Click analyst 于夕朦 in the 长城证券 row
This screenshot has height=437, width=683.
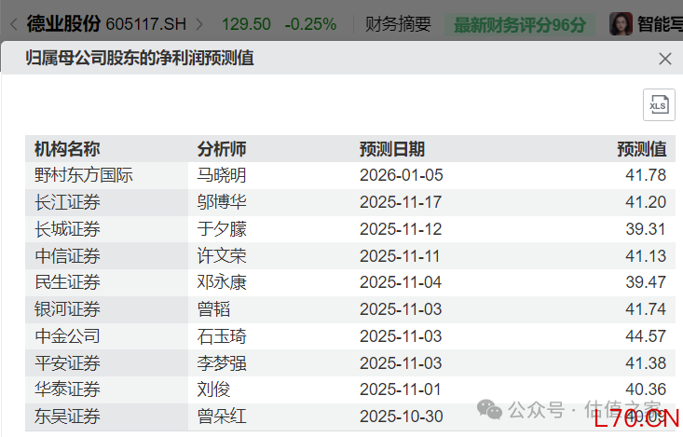point(222,229)
